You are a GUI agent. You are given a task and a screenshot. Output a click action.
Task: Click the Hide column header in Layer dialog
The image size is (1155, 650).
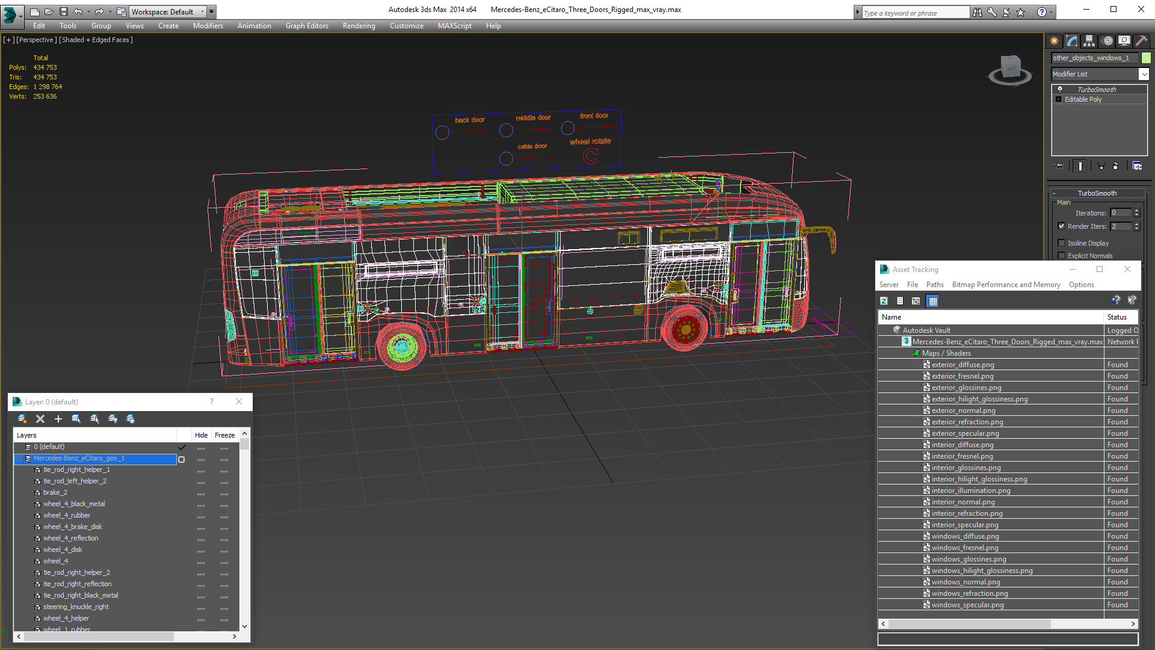tap(201, 435)
